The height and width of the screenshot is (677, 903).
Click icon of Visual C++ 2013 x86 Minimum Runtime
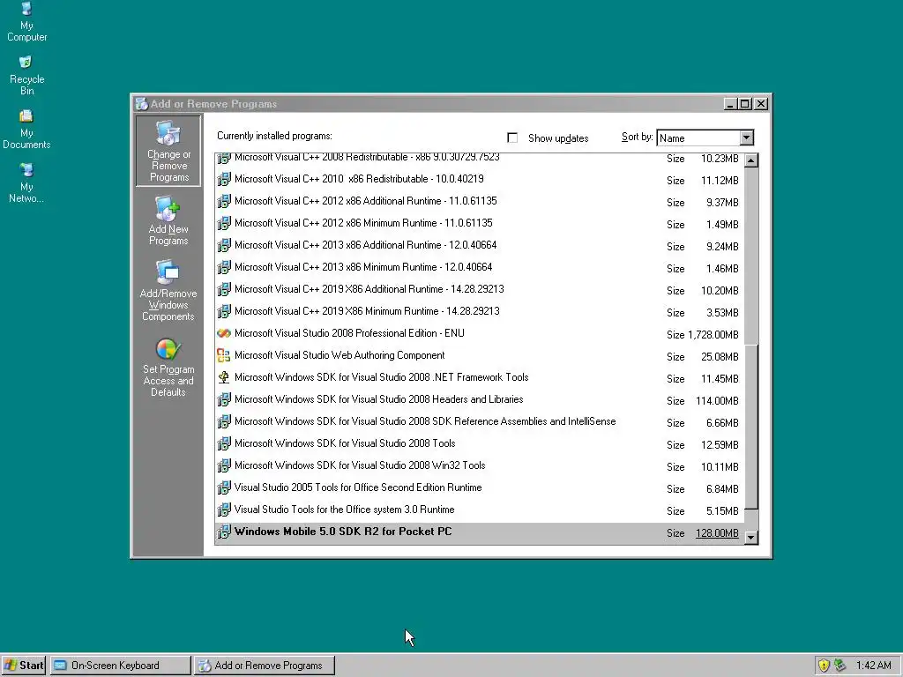[x=224, y=268]
